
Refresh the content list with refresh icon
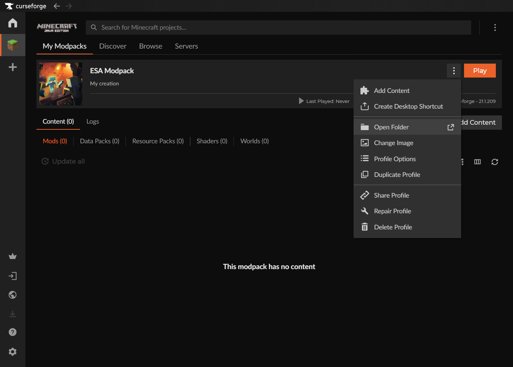point(494,162)
